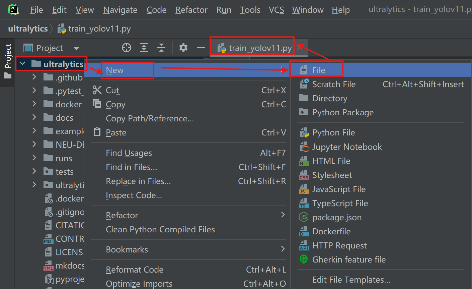Click train_yolov11.py in the breadcrumb bar

point(99,29)
